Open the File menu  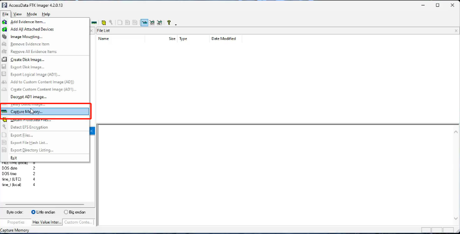(5, 14)
